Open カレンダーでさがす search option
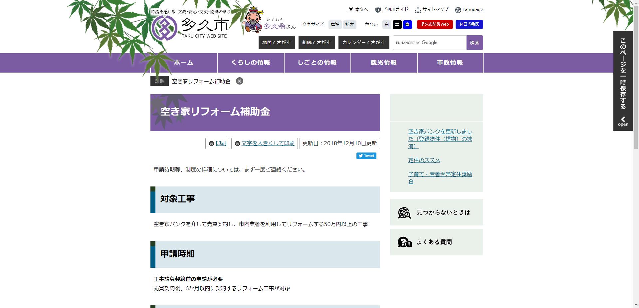Image resolution: width=639 pixels, height=308 pixels. click(364, 42)
